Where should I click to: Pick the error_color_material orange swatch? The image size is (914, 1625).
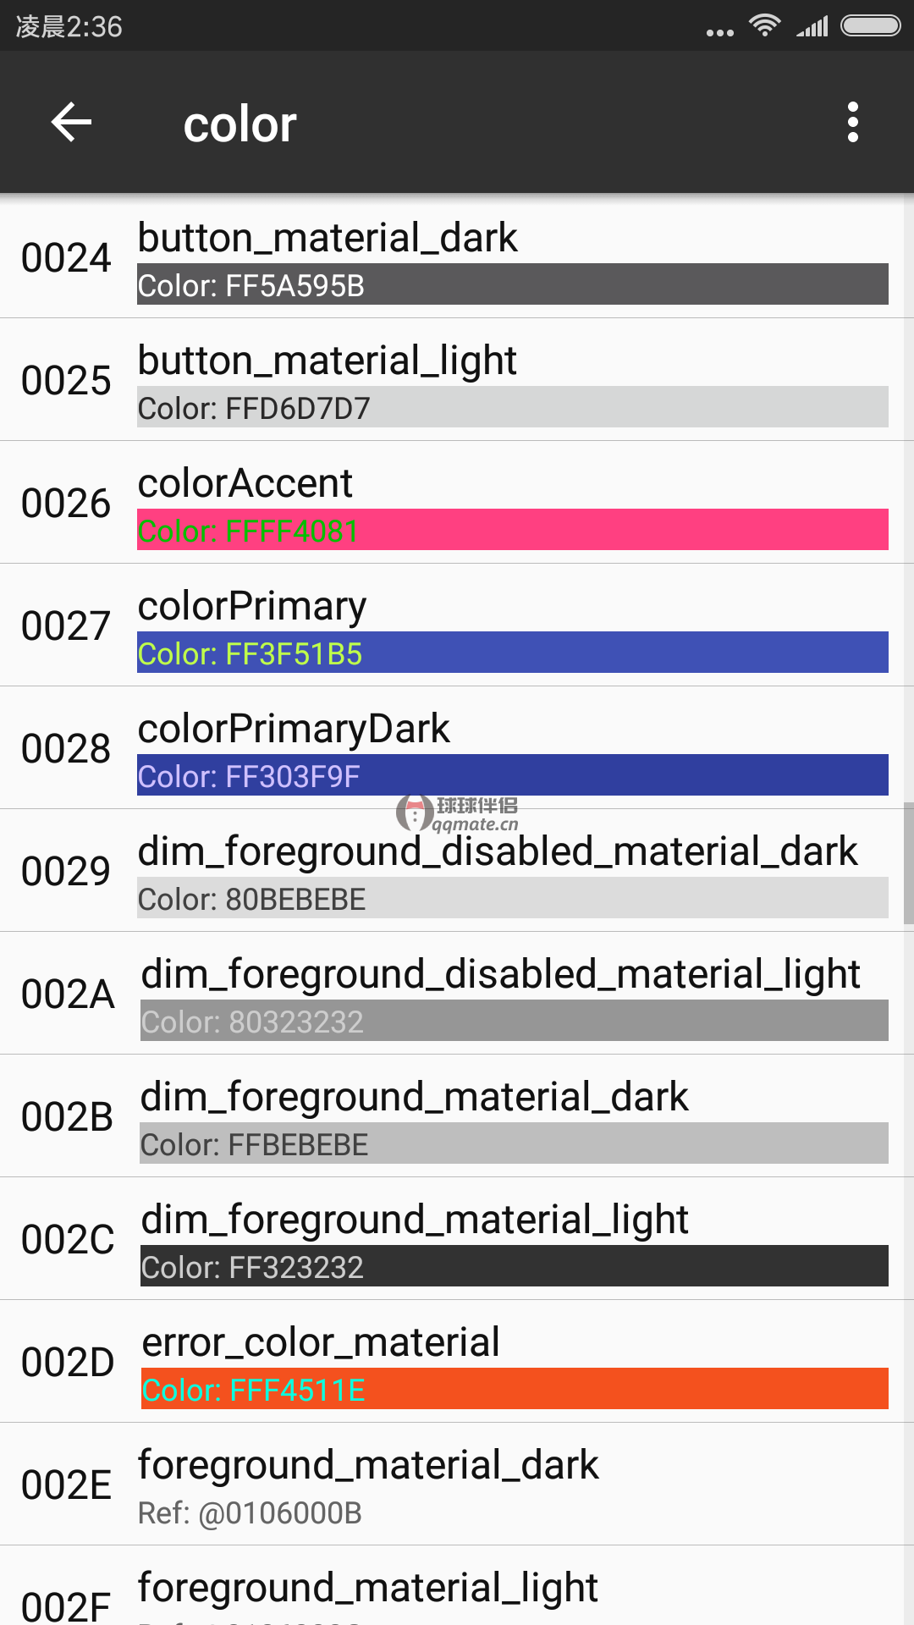[x=514, y=1389]
